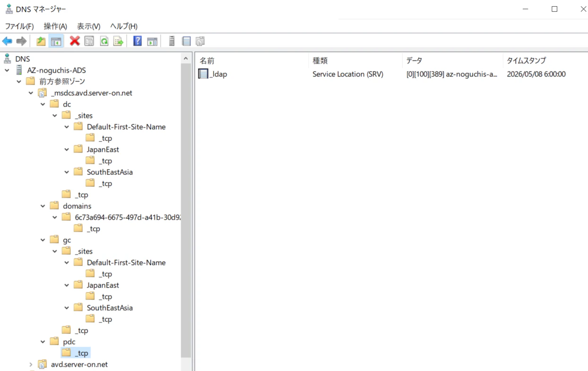Select the 前方参照ゾーン tree label
This screenshot has height=371, width=588.
click(62, 81)
